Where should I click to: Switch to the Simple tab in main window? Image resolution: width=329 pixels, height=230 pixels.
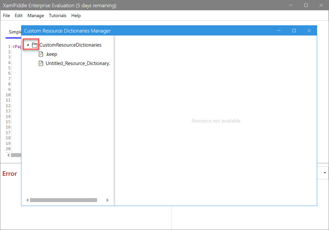15,32
